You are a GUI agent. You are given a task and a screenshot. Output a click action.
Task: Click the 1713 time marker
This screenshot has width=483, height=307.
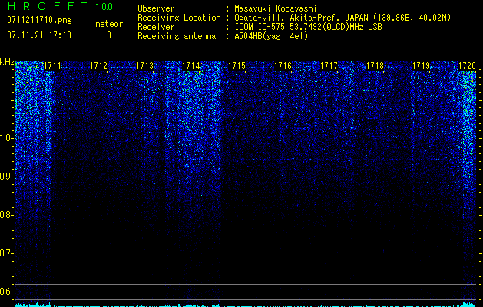tap(145, 66)
